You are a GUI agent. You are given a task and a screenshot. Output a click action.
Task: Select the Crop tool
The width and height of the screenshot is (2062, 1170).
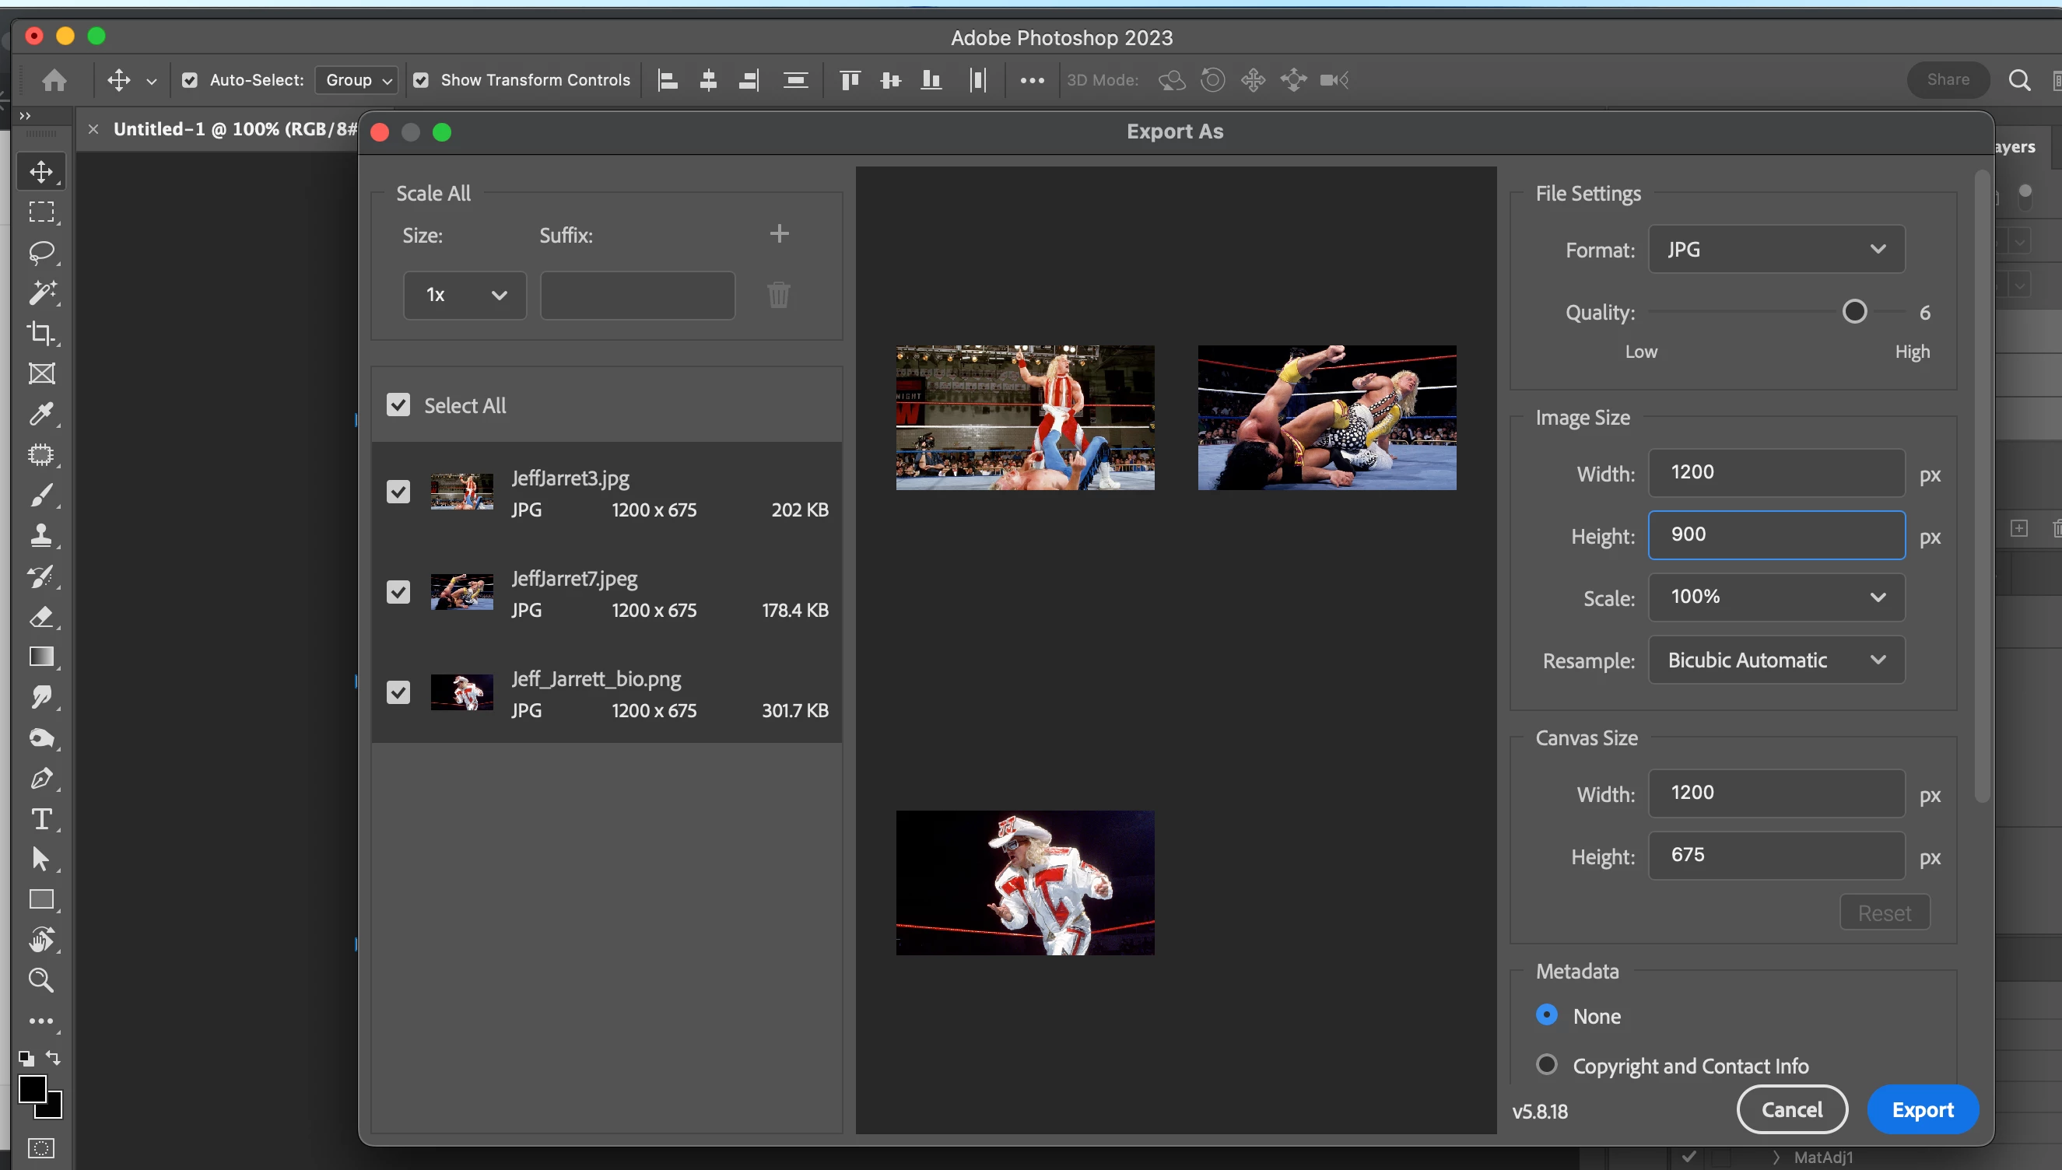pos(41,333)
